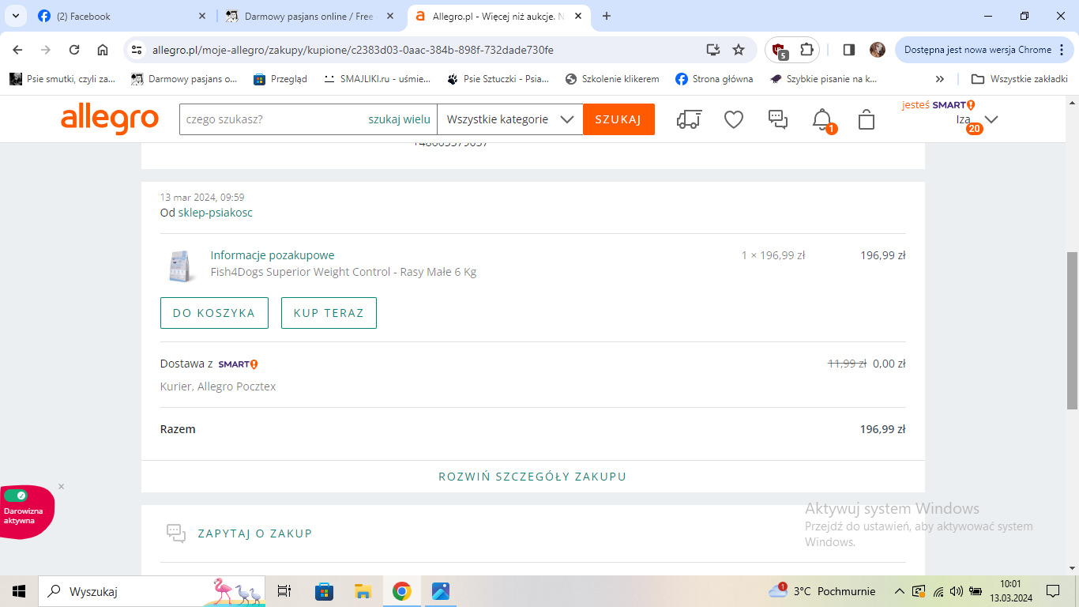This screenshot has height=607, width=1079.
Task: Open Photos app from taskbar
Action: pos(441,591)
